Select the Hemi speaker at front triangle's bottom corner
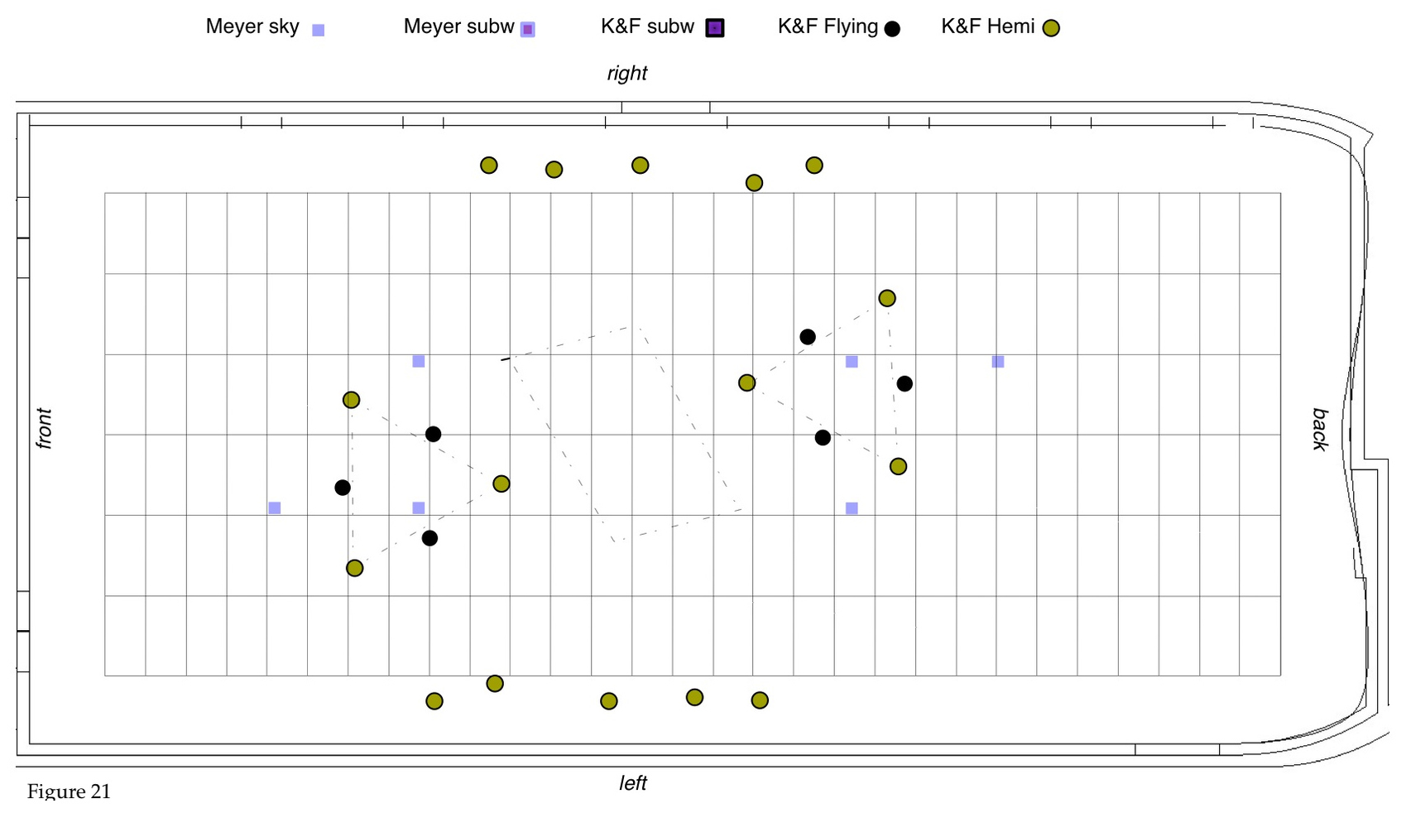Viewport: 1406px width, 813px height. [x=355, y=568]
